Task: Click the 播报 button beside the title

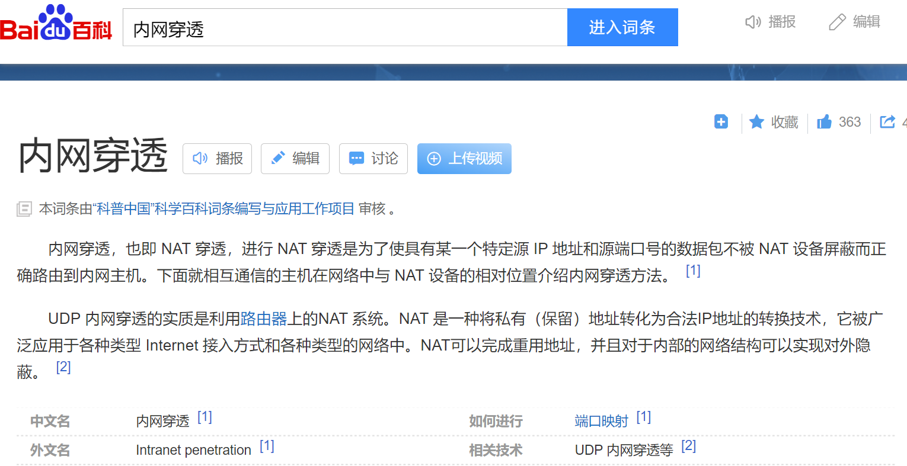Action: tap(217, 159)
